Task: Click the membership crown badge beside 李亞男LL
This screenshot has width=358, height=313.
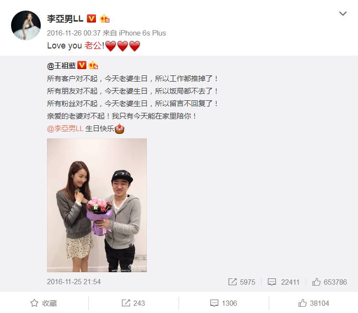Action: tap(105, 19)
